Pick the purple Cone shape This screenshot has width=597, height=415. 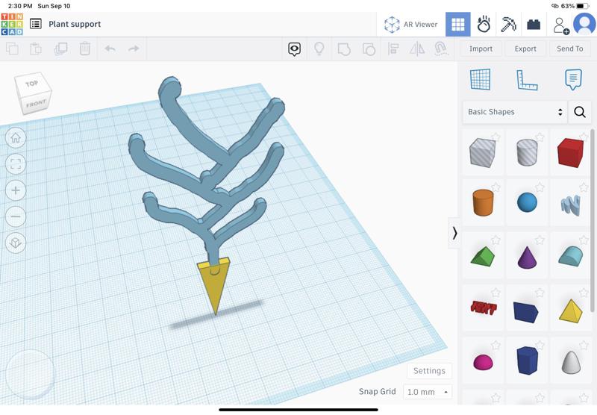point(527,257)
